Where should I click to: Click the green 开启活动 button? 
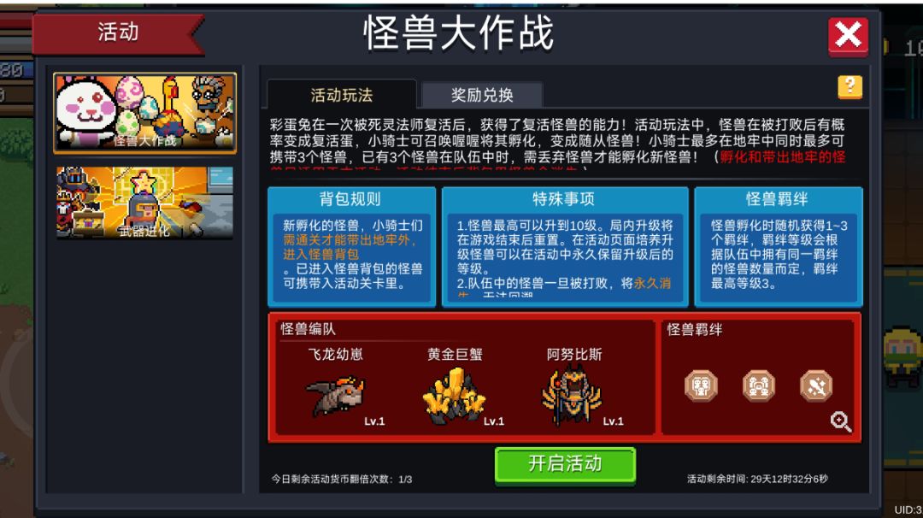coord(565,464)
